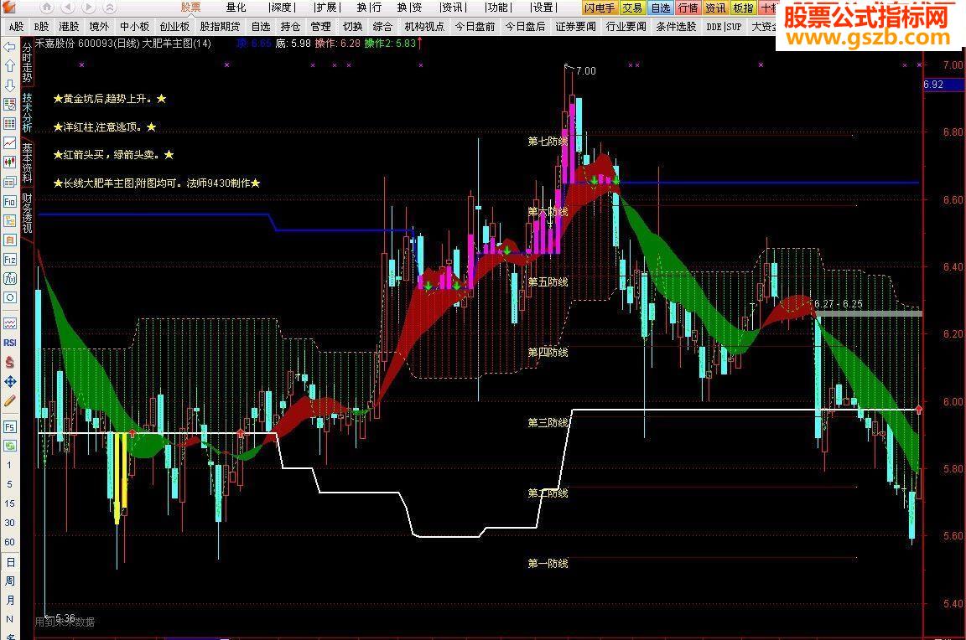Select the 1-minute period
The image size is (966, 640).
[9, 465]
